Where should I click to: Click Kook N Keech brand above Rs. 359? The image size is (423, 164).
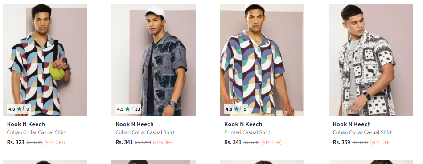(x=352, y=124)
